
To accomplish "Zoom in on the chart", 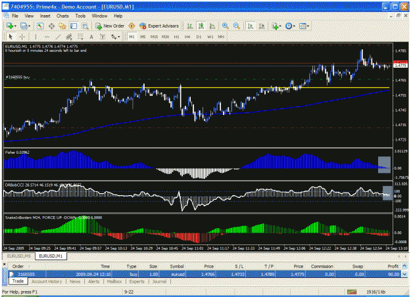I will 225,26.
